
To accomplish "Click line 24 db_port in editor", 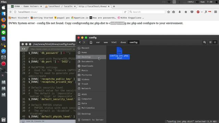I will (x=50, y=61).
